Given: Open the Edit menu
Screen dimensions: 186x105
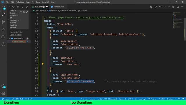Looking at the screenshot, I should pos(12,2).
